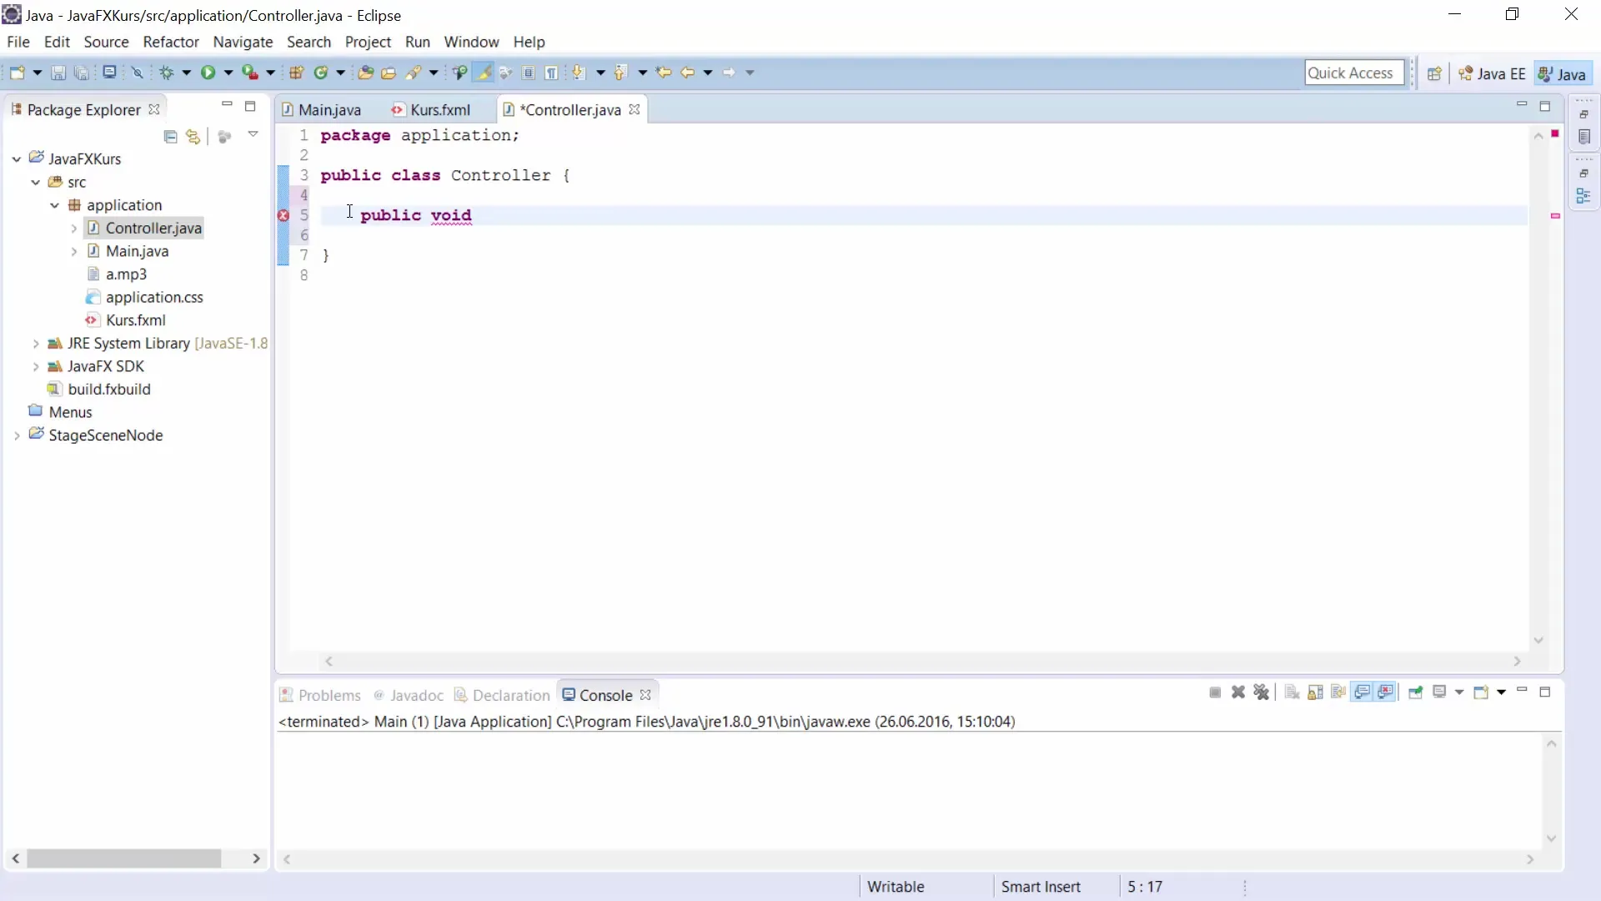Viewport: 1601px width, 901px height.
Task: Open the Refactor menu
Action: [171, 42]
